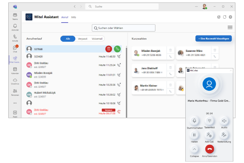Delete the top right speed dial card
The height and width of the screenshot is (163, 244).
coord(215,50)
